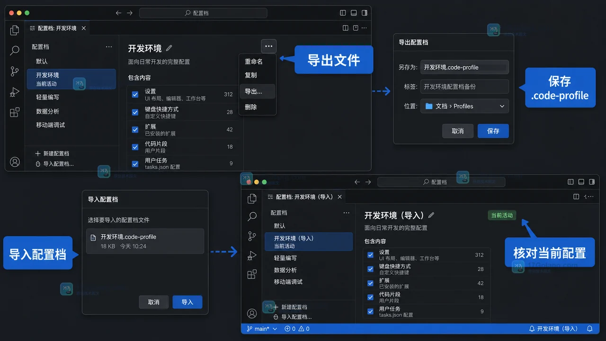The image size is (606, 341).
Task: Click 取消 button in 导入配置档 dialog
Action: tap(154, 302)
